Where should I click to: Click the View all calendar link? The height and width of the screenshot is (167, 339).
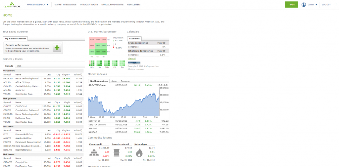132,59
